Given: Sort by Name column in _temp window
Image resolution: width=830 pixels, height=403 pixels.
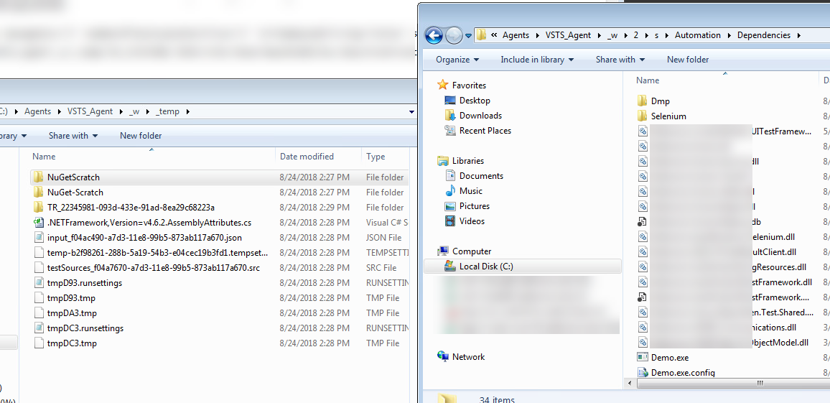Looking at the screenshot, I should pos(151,156).
